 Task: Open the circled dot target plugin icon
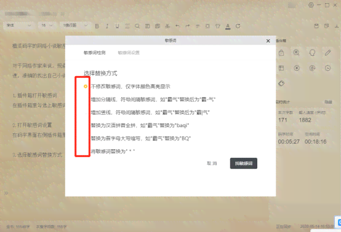[297, 68]
